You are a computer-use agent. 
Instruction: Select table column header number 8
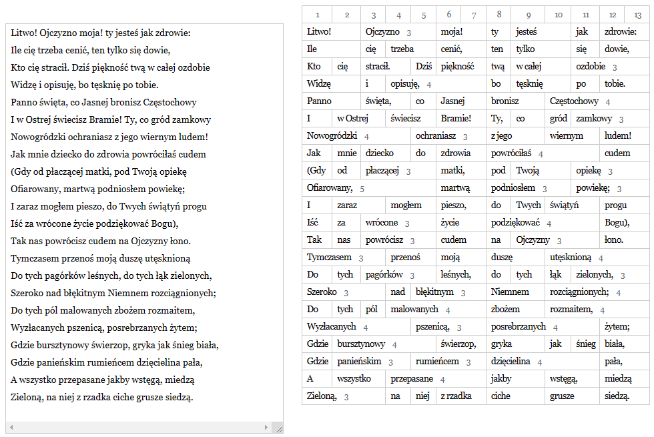(x=499, y=15)
